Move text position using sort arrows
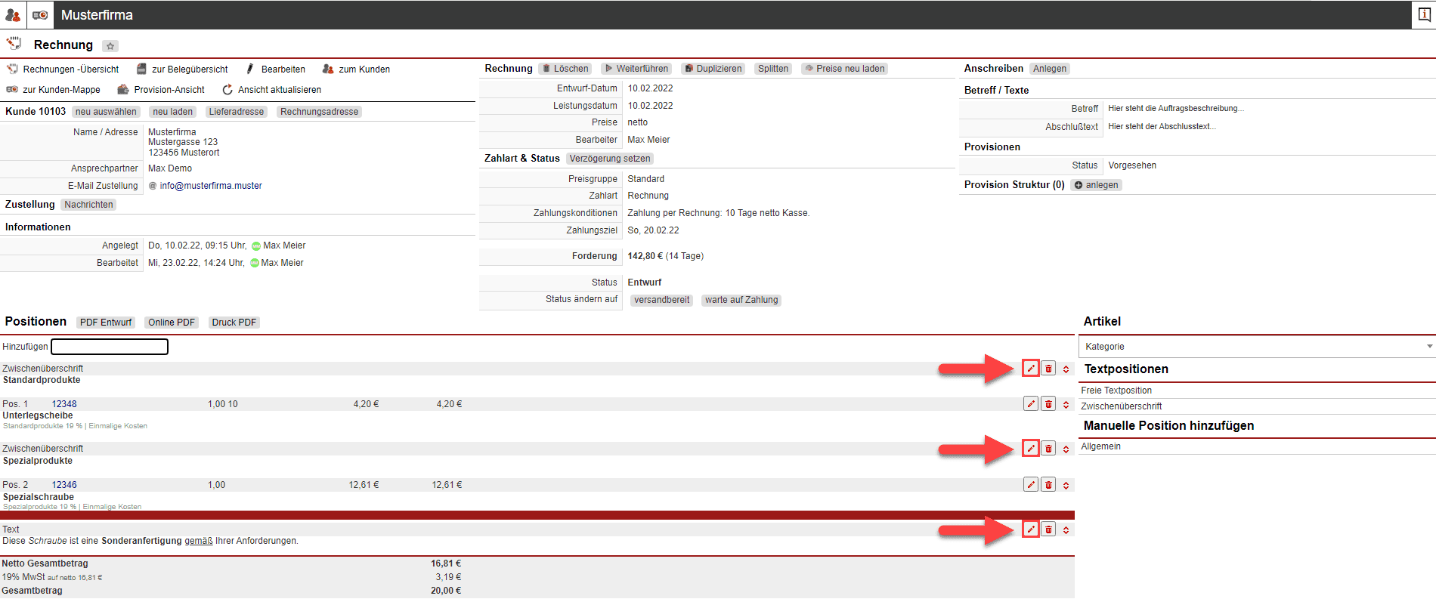 [x=1066, y=530]
